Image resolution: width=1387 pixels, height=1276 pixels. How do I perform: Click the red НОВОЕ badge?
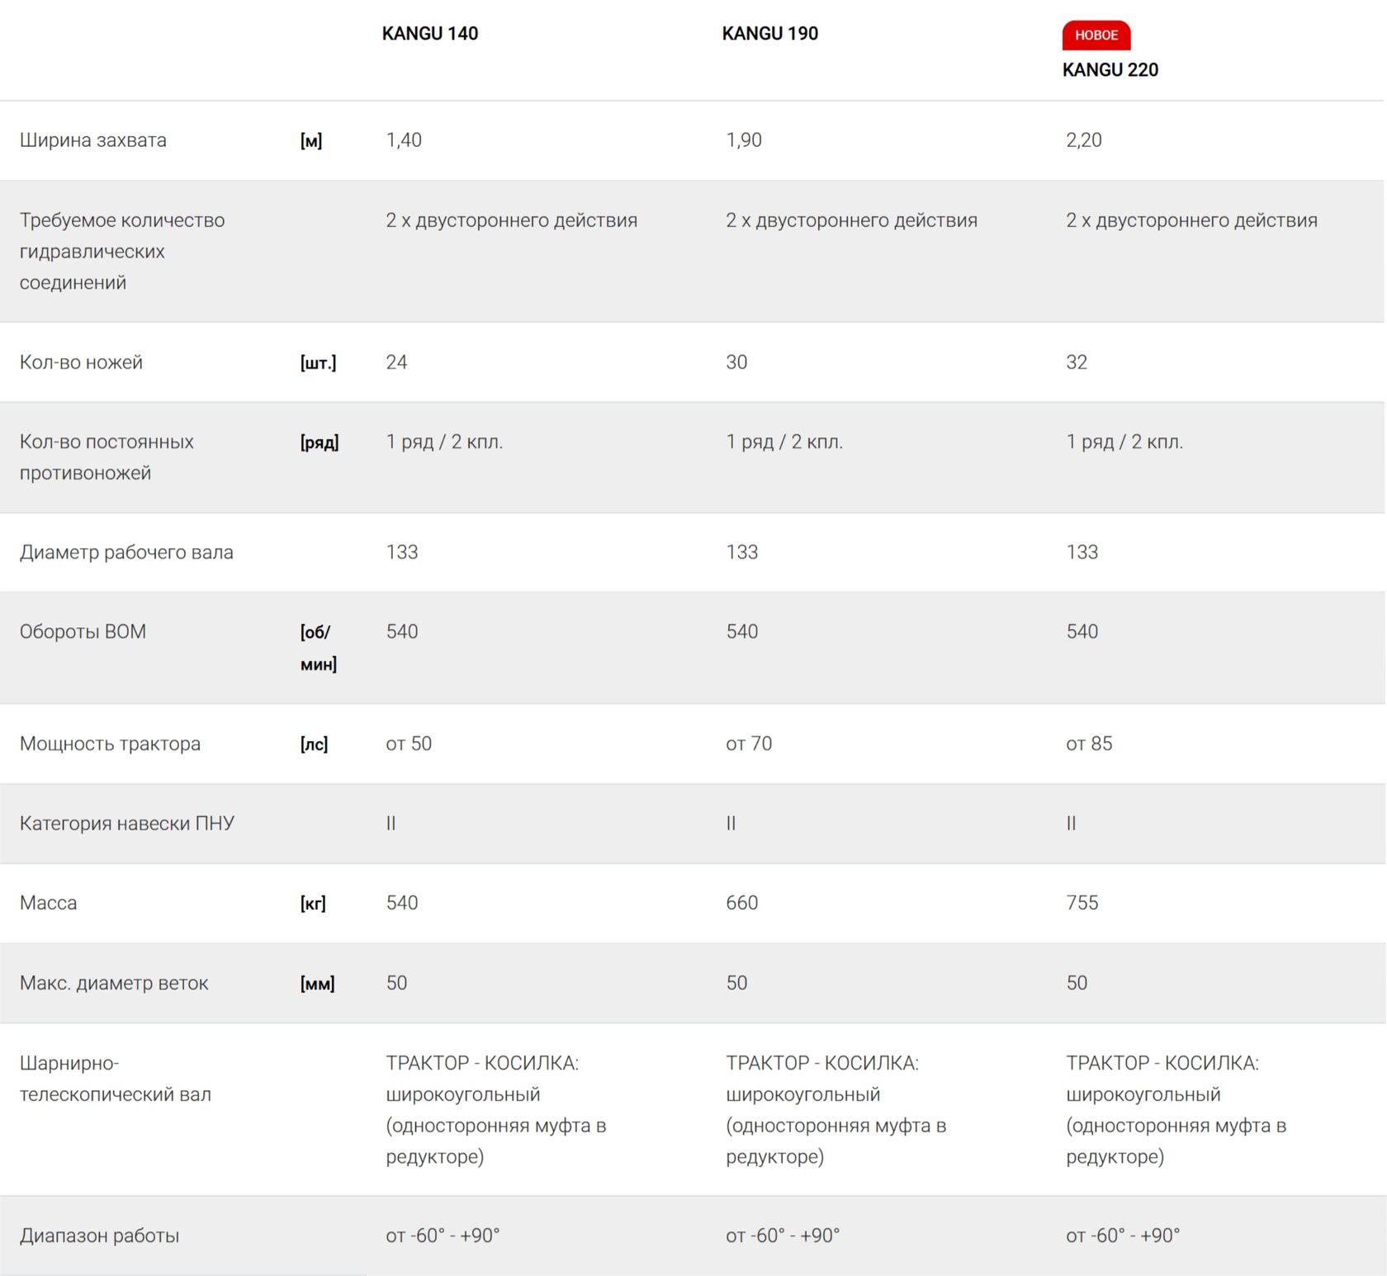click(1096, 35)
